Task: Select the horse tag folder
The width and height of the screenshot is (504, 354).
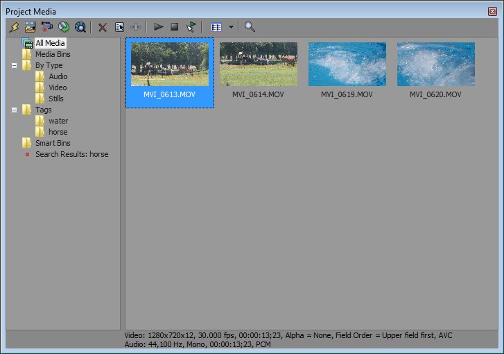Action: [x=58, y=132]
